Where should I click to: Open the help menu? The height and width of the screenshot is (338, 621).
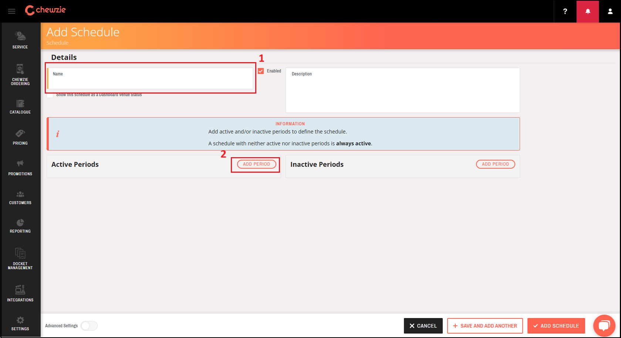(565, 11)
